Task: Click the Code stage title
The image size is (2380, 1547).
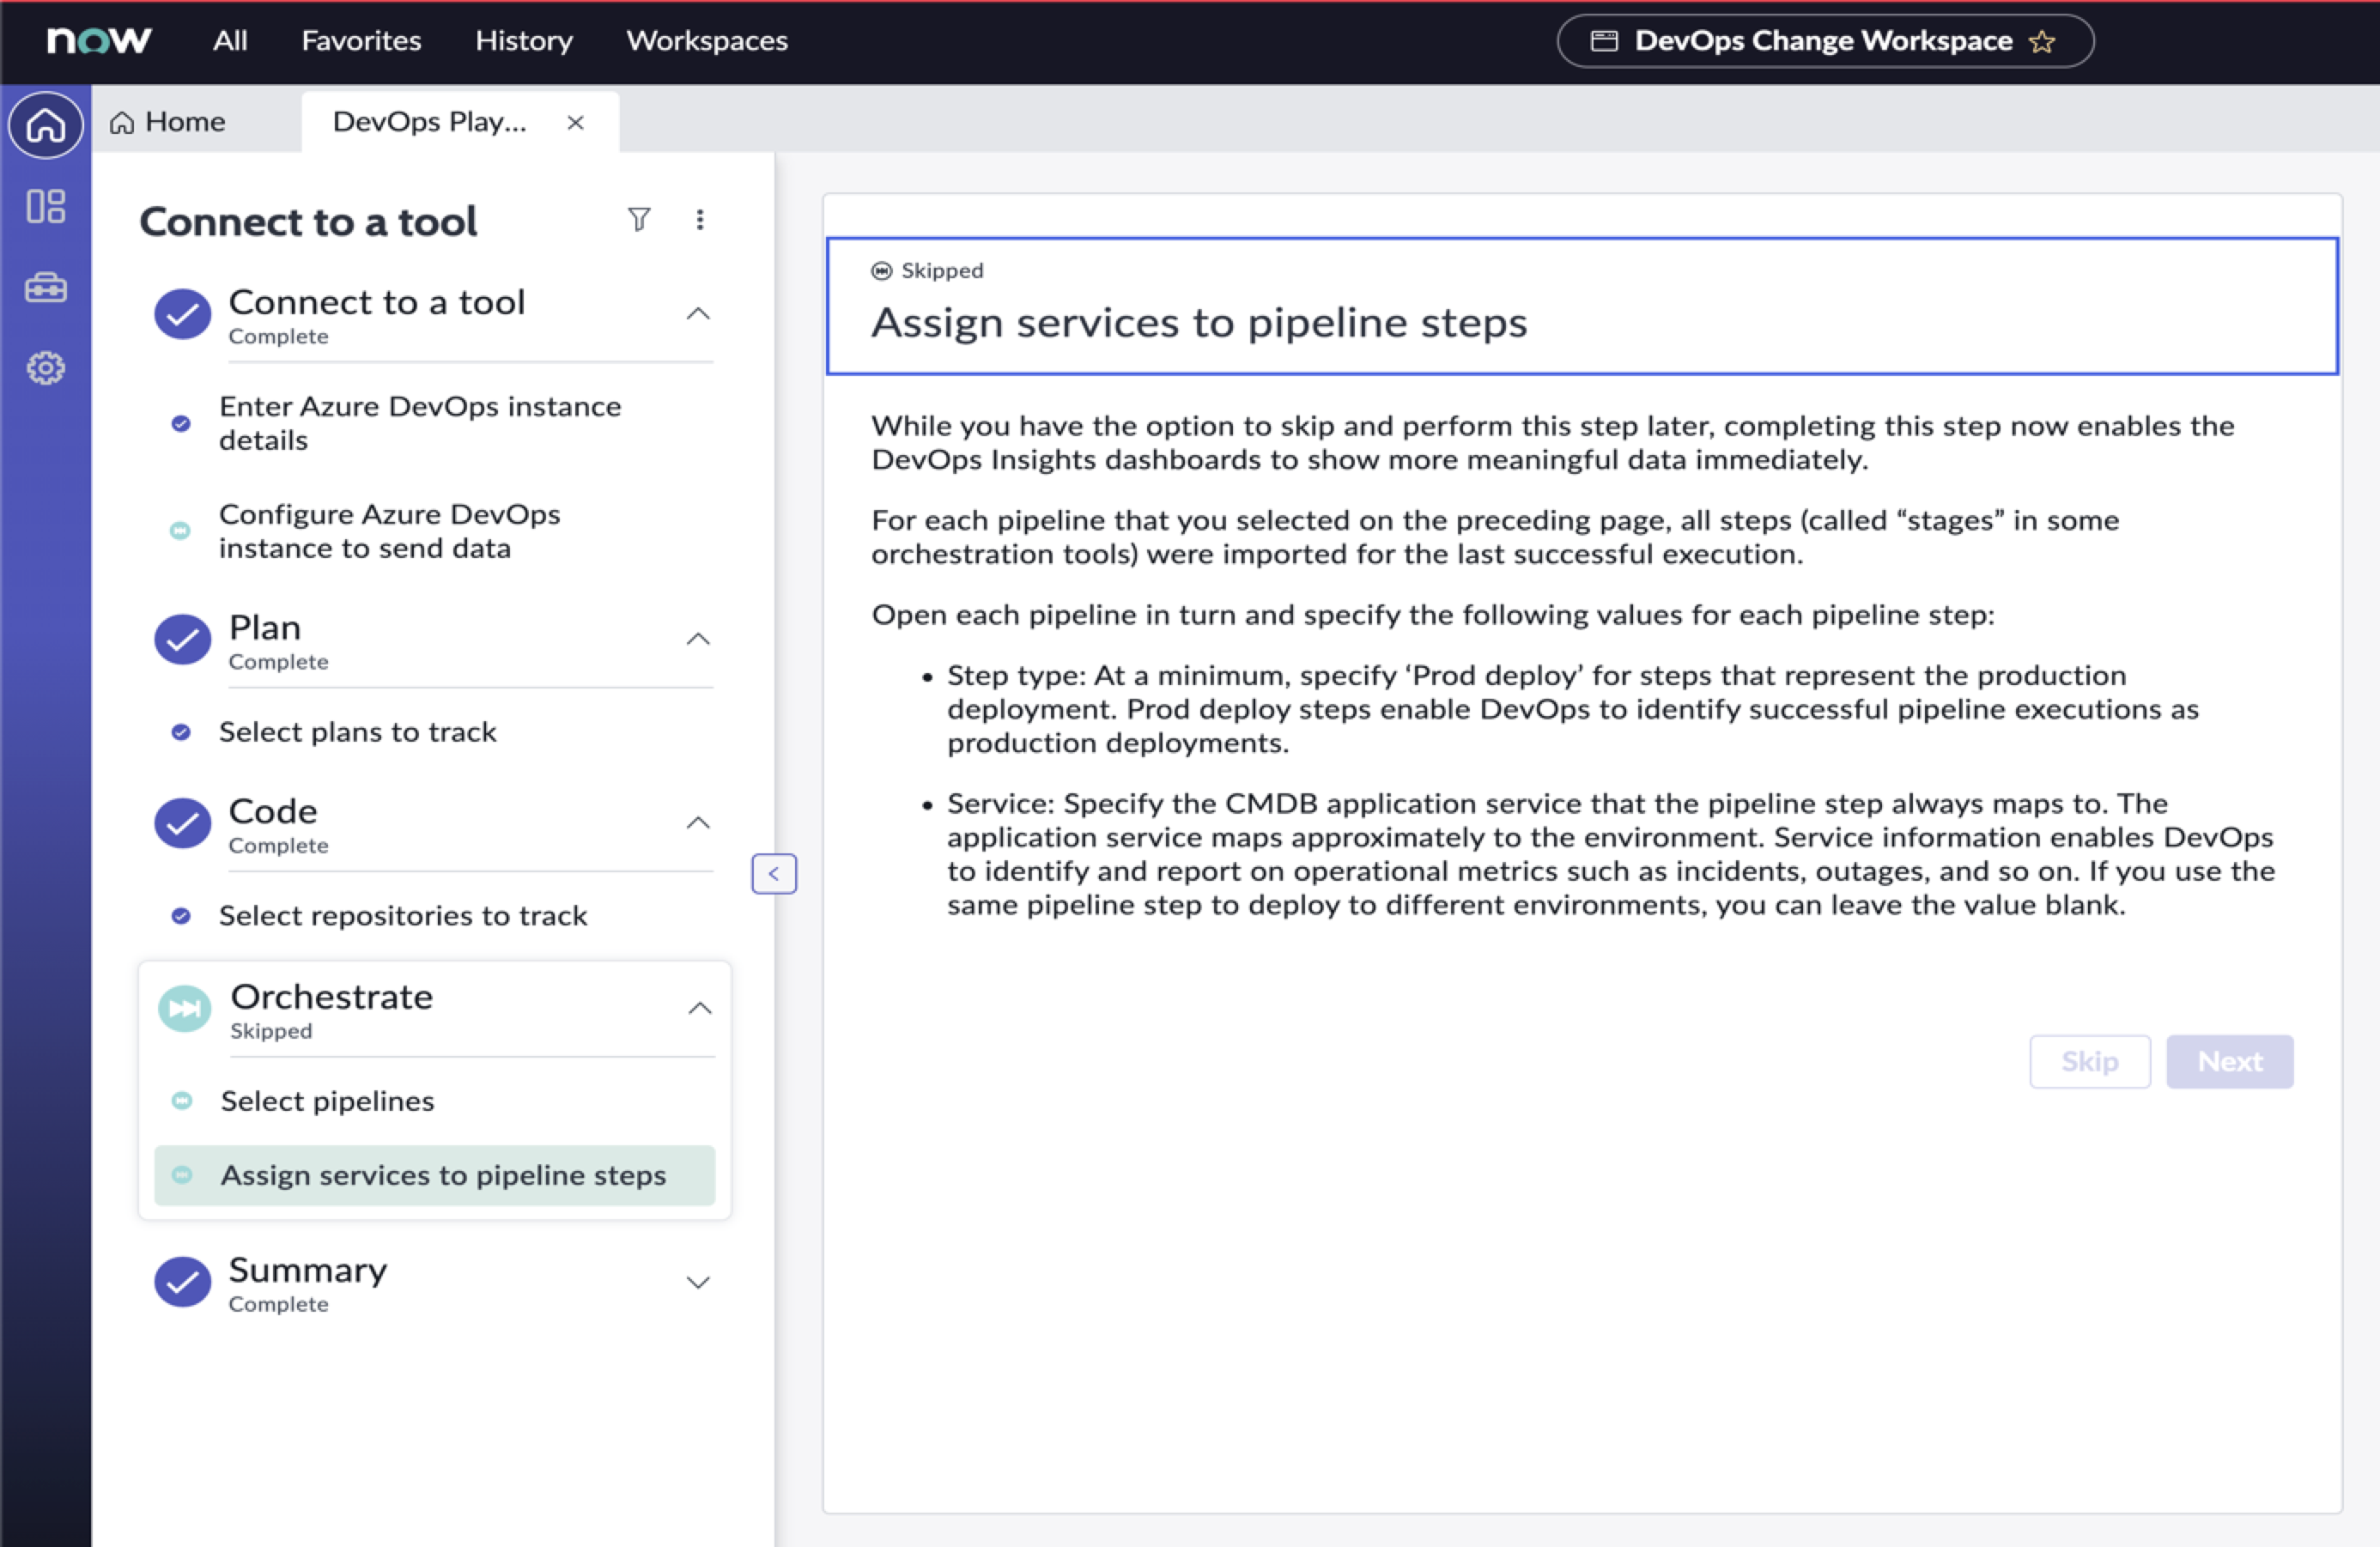Action: (x=273, y=811)
